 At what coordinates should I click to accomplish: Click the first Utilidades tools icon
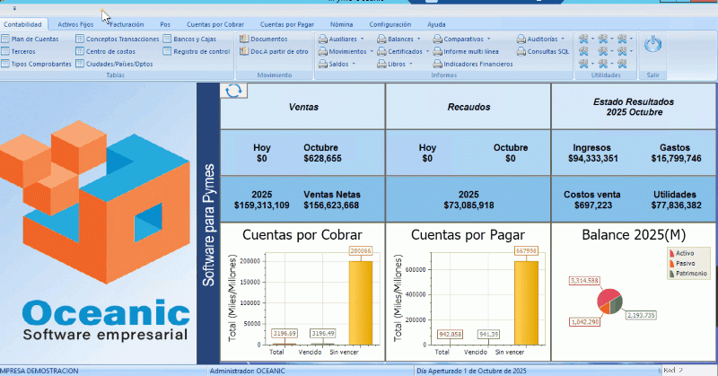(583, 39)
